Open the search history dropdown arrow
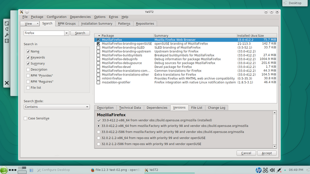Viewport: 310px width, 174px height. coord(66,33)
